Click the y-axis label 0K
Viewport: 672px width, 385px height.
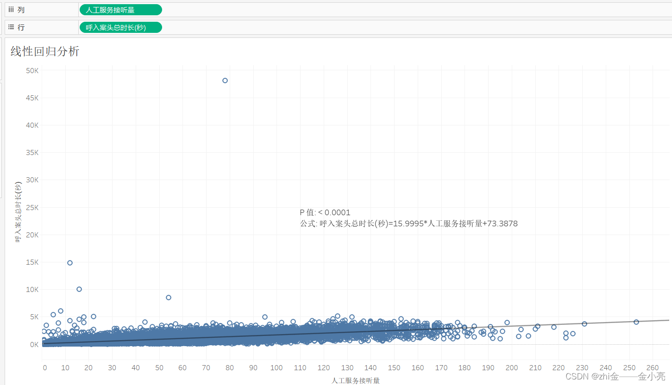point(34,344)
